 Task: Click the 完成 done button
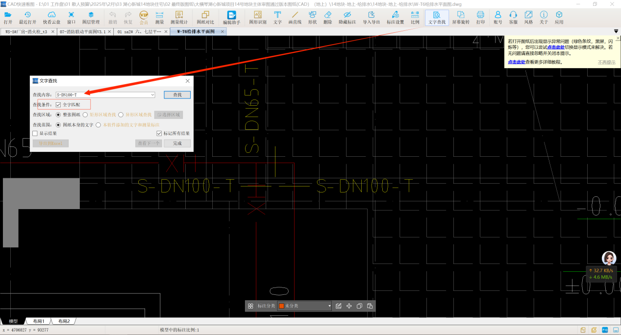point(177,144)
